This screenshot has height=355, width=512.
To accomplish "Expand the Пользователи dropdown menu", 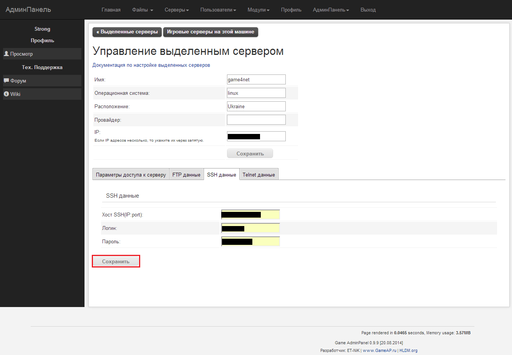I will (x=218, y=10).
